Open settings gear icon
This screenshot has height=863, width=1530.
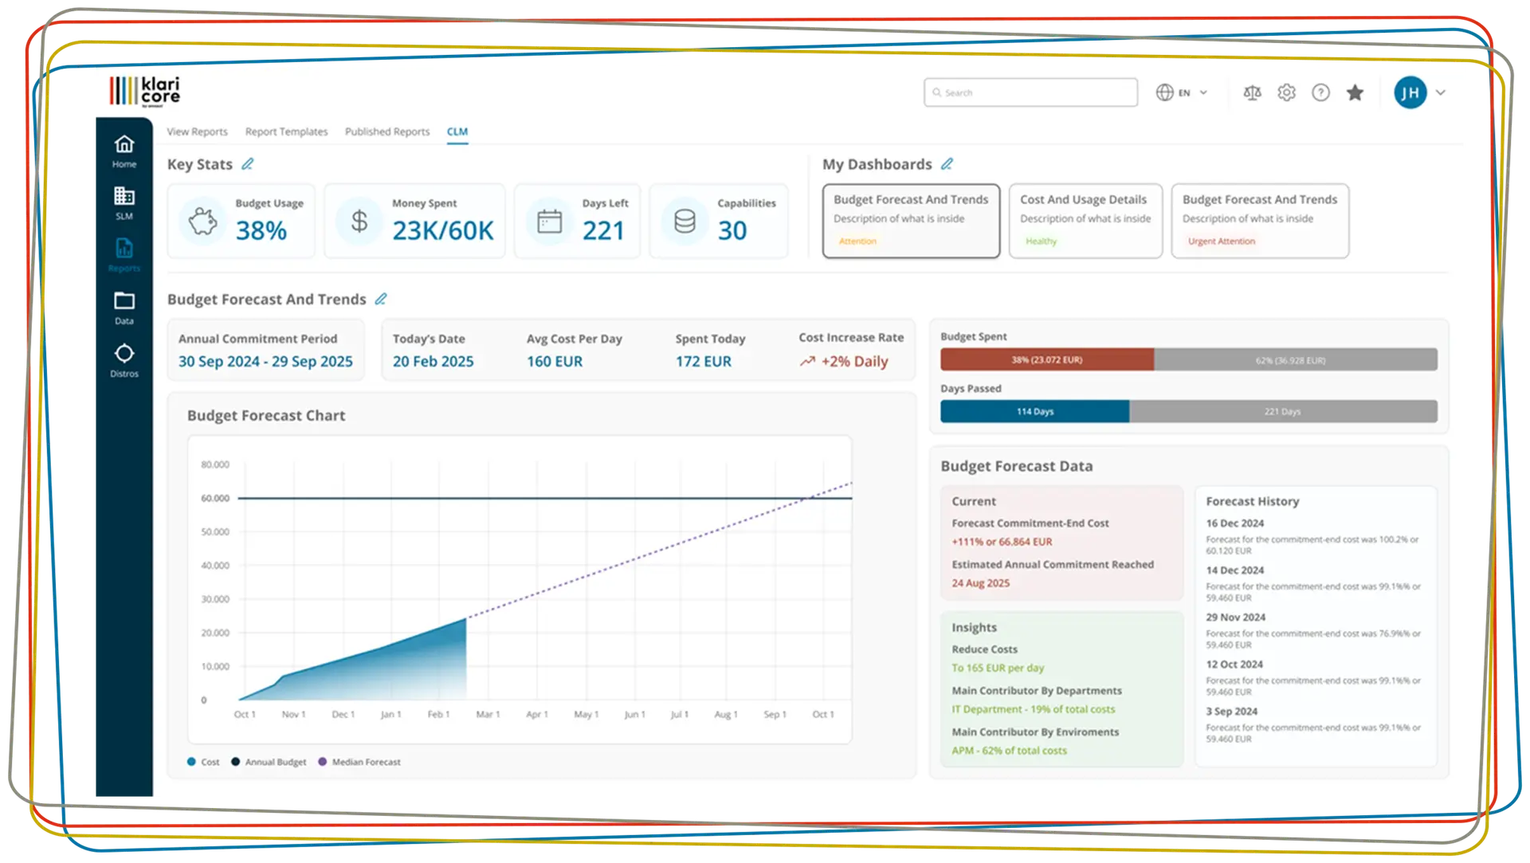pyautogui.click(x=1286, y=92)
